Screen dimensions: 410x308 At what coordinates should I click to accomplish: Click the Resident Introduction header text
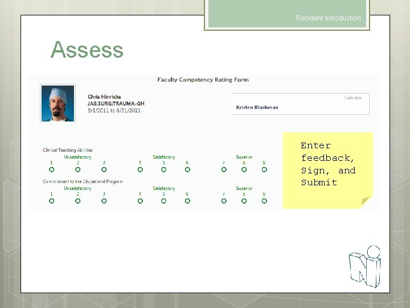tap(329, 18)
